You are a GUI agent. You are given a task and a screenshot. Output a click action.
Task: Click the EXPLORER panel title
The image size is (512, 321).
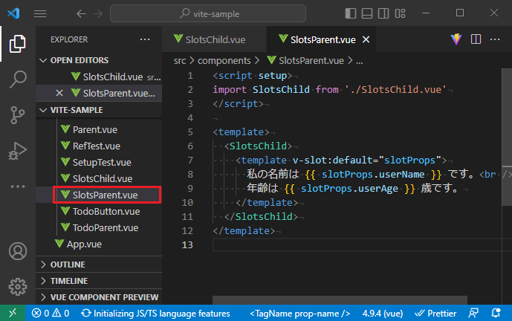[69, 39]
